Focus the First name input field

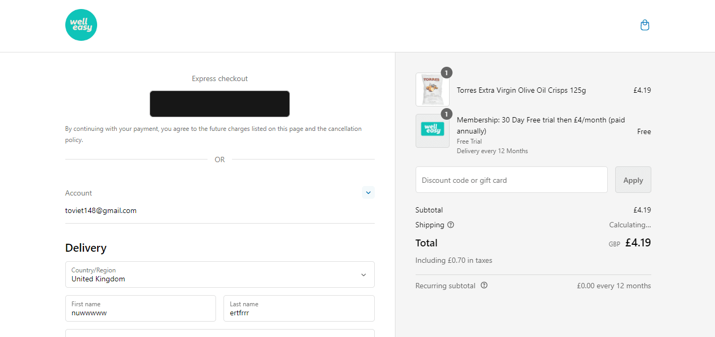(x=141, y=308)
